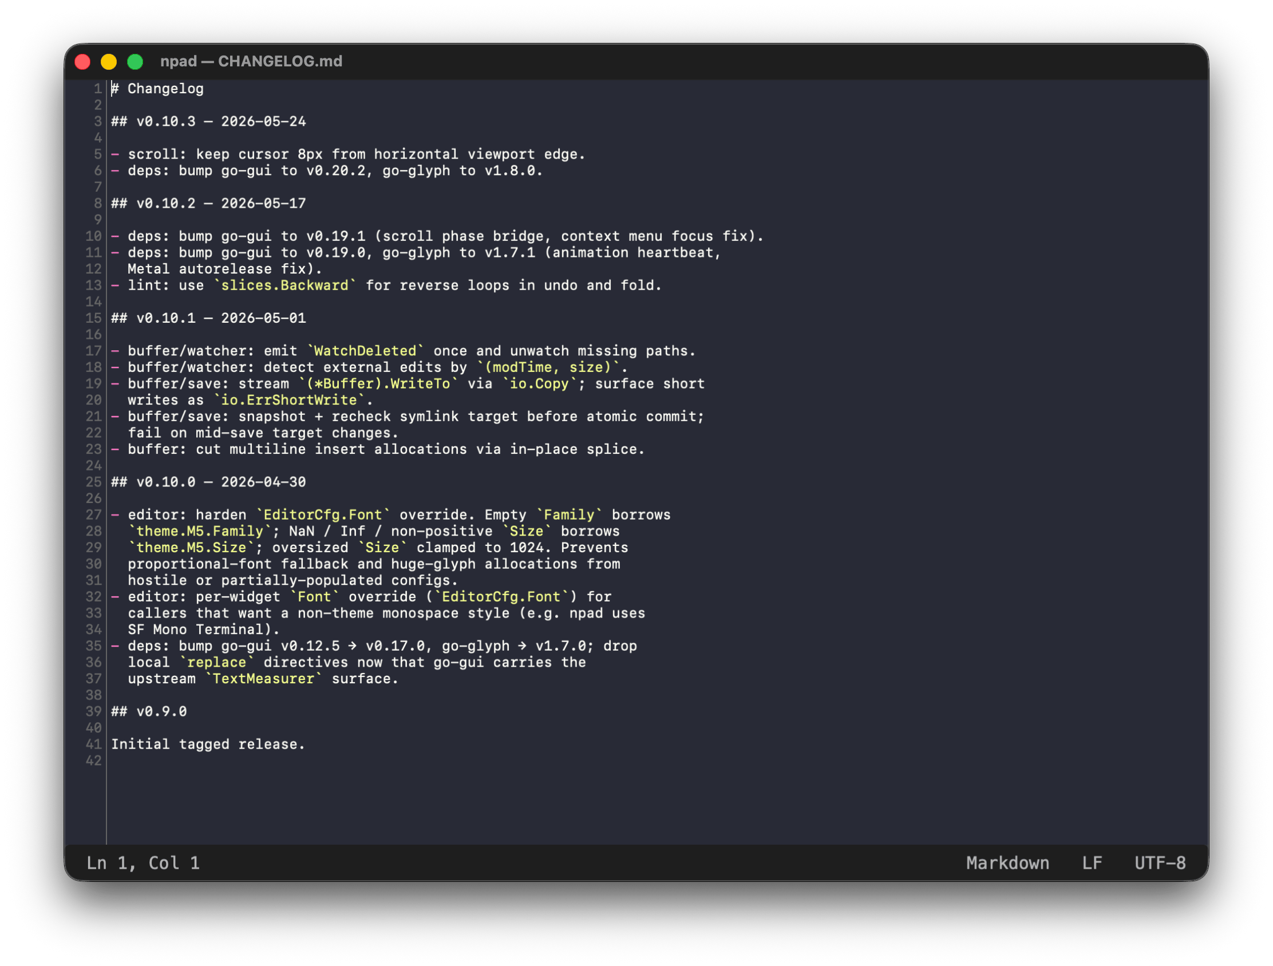Click the highlighted code `Family` on line 27
Viewport: 1273px width, 966px height.
point(569,515)
